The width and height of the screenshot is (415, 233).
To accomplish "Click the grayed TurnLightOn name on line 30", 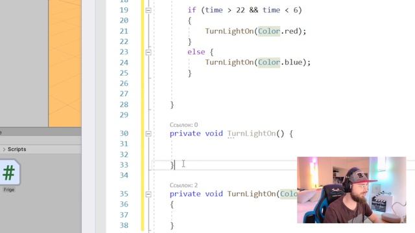I will (x=252, y=134).
